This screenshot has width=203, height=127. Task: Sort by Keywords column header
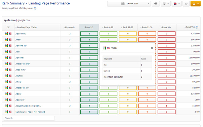point(69,27)
